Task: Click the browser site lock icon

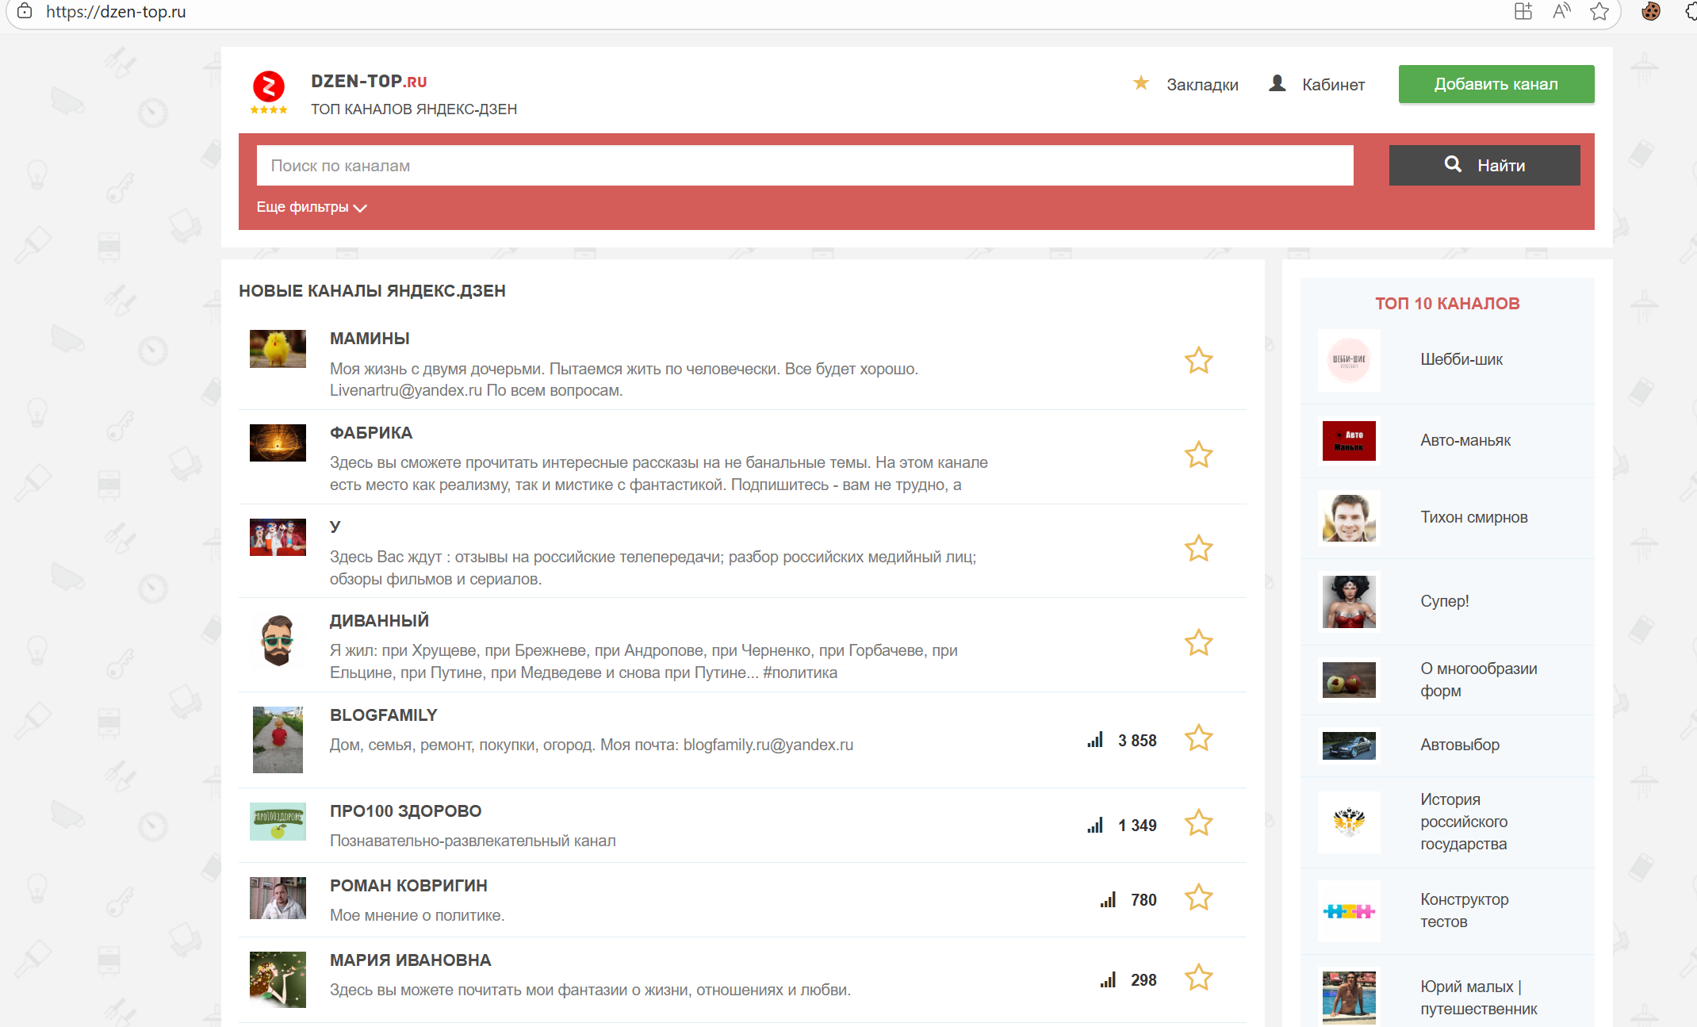Action: coord(25,11)
